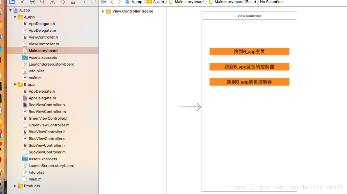Open BlueViewController.h file
This screenshot has width=347, height=194.
[47, 132]
